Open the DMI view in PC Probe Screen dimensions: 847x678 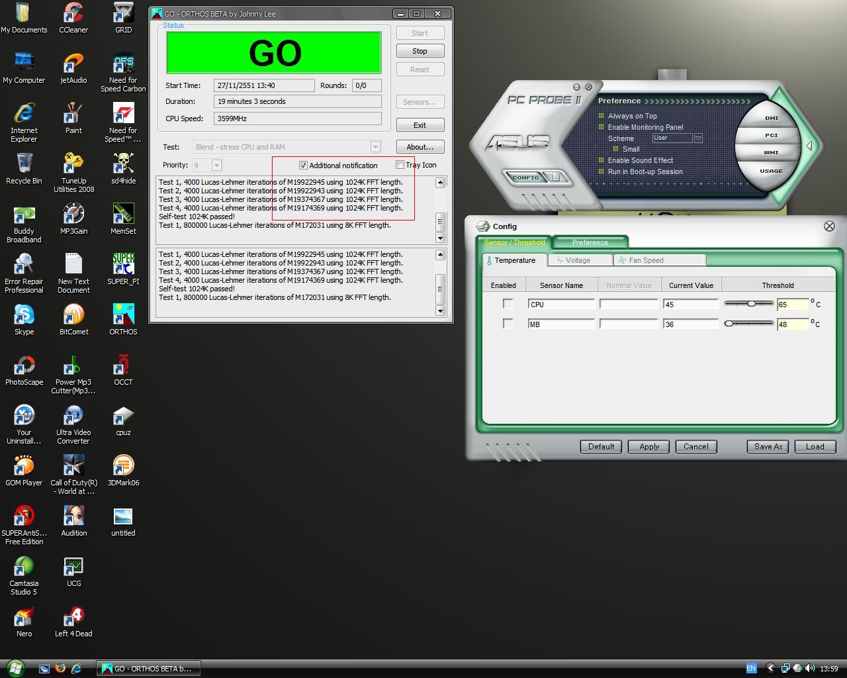tap(772, 118)
